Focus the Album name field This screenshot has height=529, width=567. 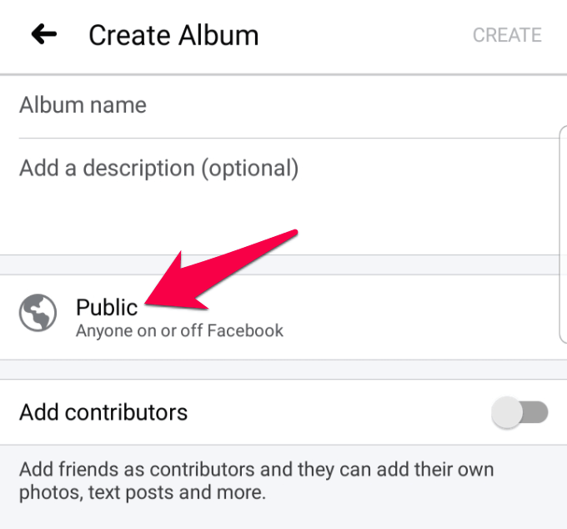click(250, 106)
